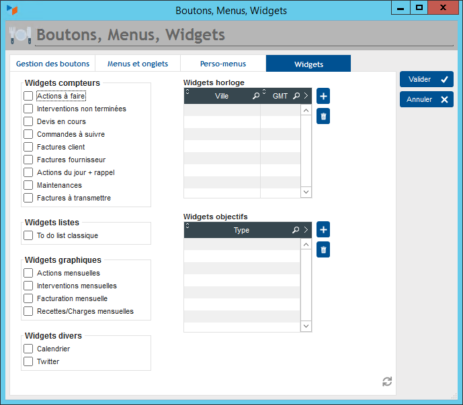This screenshot has width=463, height=405.
Task: Click the refresh icon at bottom right
Action: click(x=387, y=382)
